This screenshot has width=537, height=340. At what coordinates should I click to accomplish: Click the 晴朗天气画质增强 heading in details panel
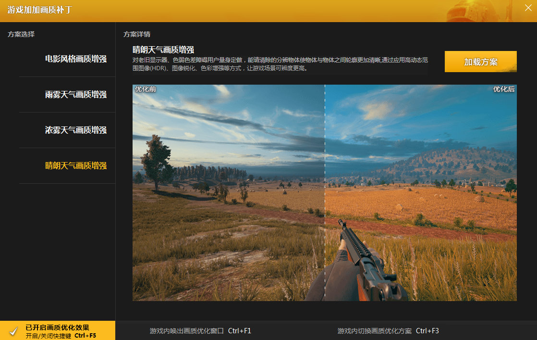(x=163, y=50)
